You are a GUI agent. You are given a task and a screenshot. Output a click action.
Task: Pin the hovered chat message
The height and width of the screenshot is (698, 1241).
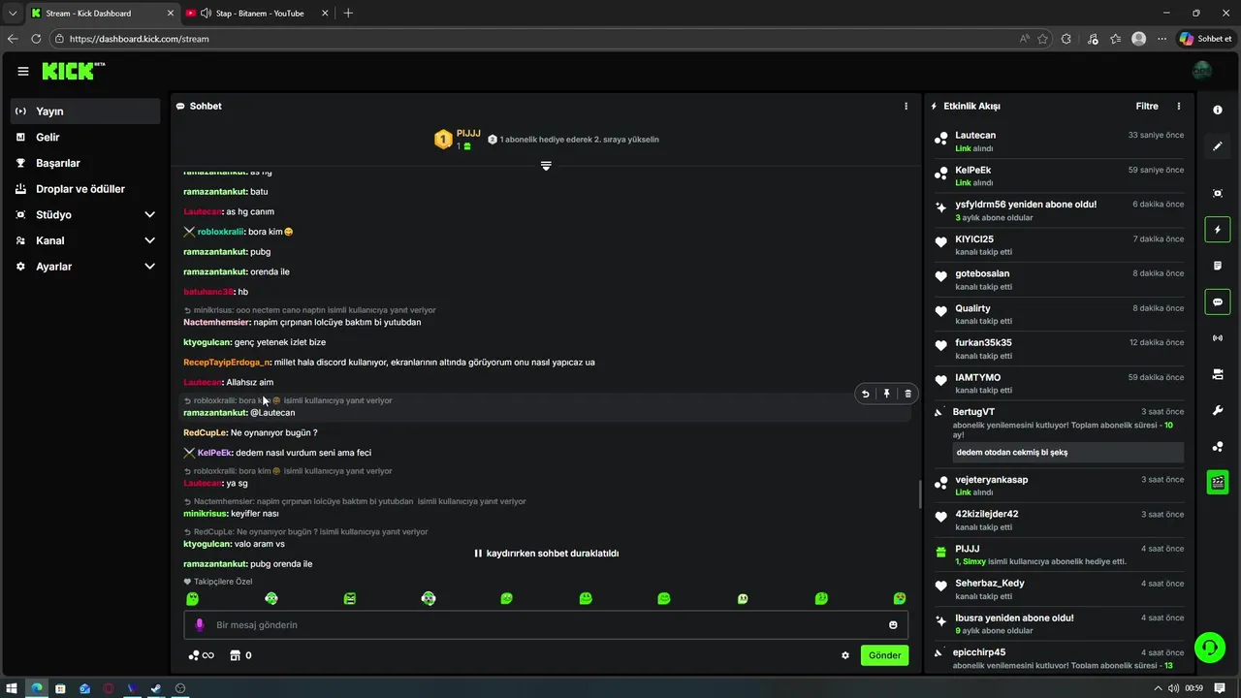[886, 394]
